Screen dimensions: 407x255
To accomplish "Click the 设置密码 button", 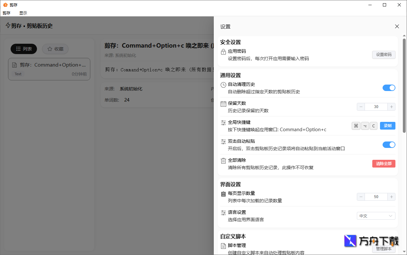I will (x=384, y=54).
